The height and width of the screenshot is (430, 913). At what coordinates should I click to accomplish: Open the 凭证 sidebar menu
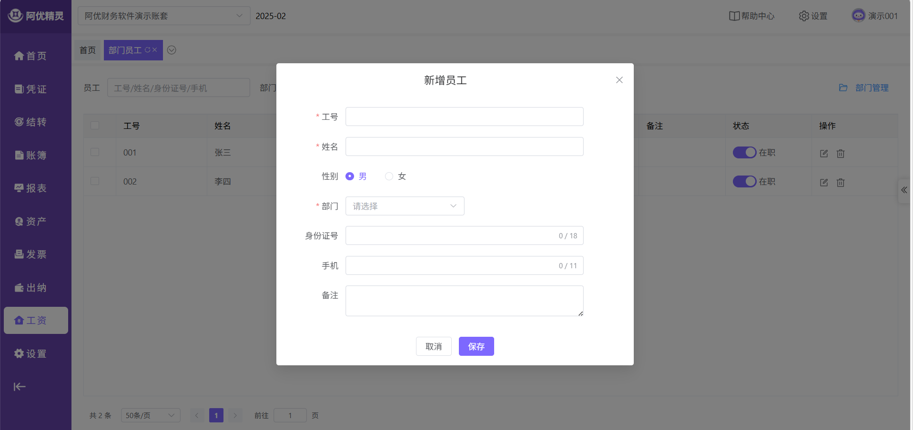coord(31,89)
